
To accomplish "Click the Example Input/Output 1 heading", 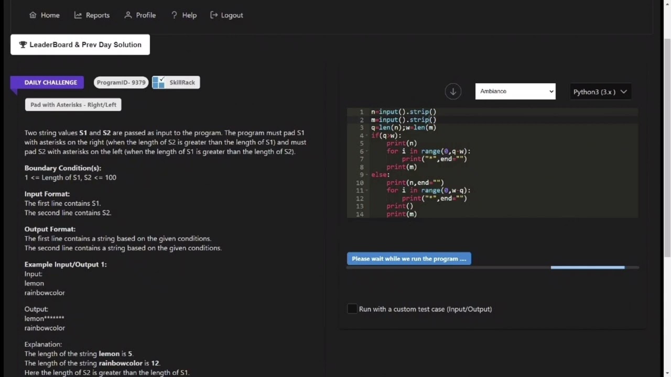I will click(66, 264).
